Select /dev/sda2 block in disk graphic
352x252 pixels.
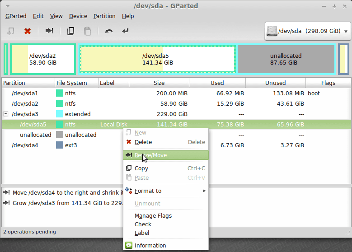coord(42,59)
